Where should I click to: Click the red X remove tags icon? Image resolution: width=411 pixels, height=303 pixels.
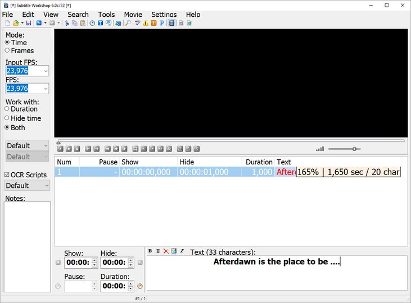[166, 251]
